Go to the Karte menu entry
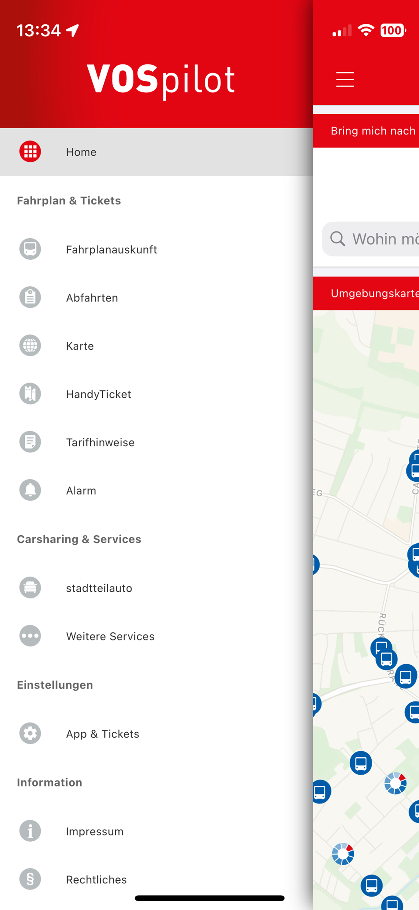 [156, 346]
